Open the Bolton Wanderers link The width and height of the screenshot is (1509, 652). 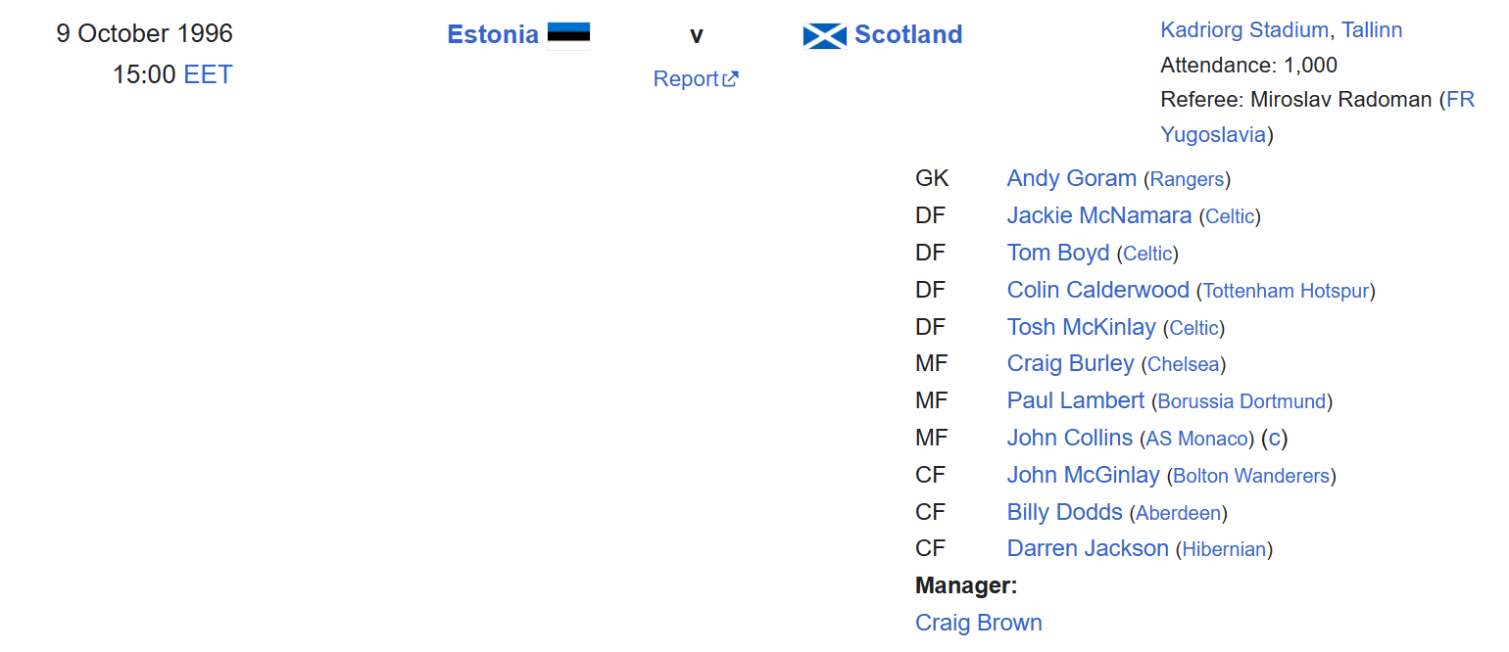[1251, 476]
